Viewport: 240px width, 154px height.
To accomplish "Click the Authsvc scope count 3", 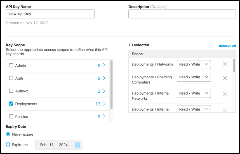I will click(x=99, y=91).
